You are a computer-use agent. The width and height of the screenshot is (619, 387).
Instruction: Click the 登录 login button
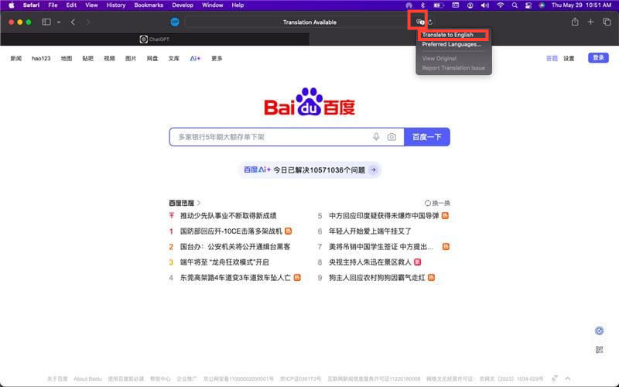tap(598, 58)
